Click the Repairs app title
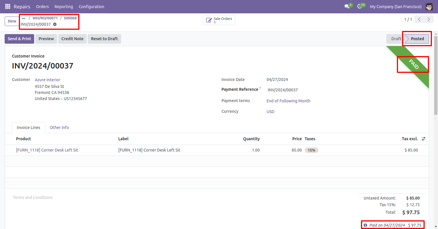438x229 pixels. [22, 6]
